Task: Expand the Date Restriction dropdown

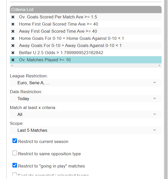Action: (x=86, y=99)
